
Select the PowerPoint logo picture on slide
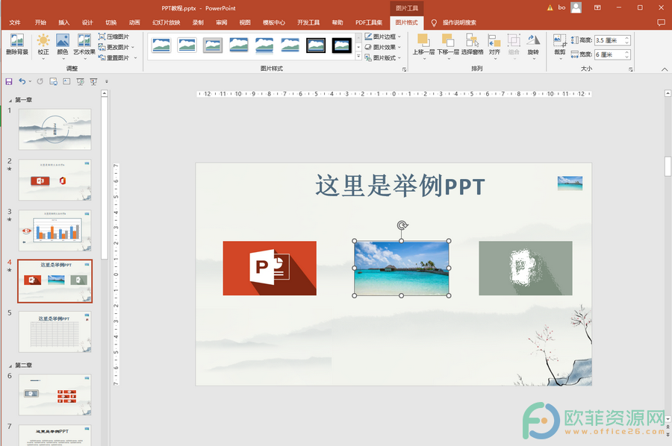click(x=270, y=268)
